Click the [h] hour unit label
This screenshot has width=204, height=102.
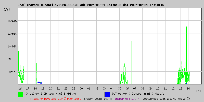point(199,91)
